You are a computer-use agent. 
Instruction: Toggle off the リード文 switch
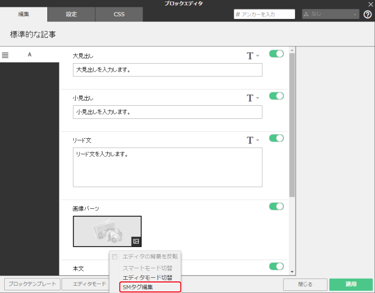coord(277,138)
